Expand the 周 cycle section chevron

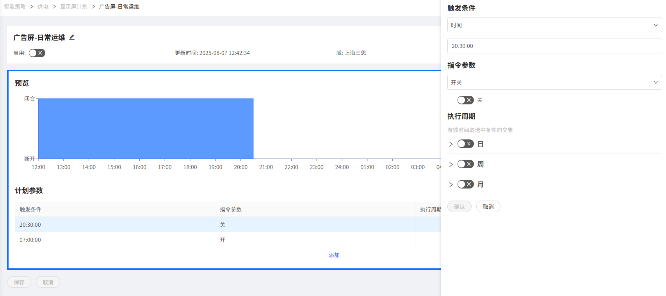click(451, 164)
